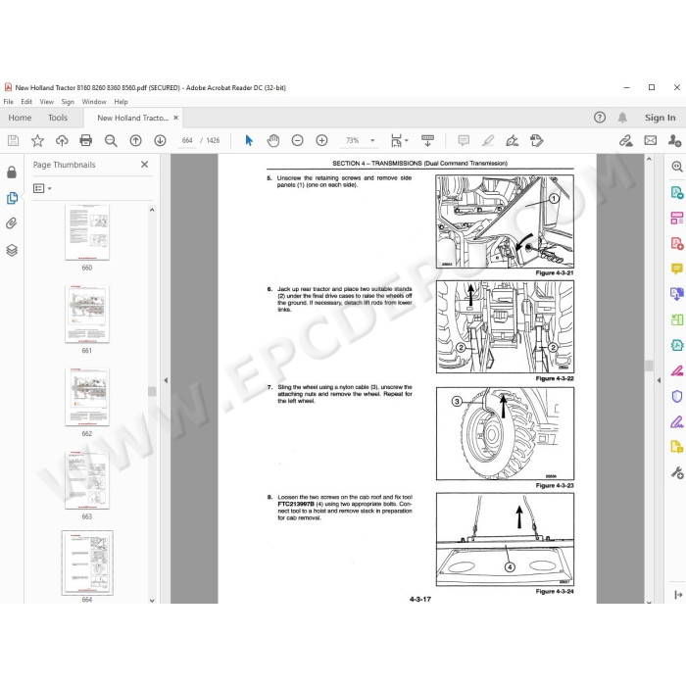Close the Page Thumbnails panel
This screenshot has width=686, height=686.
tap(145, 165)
